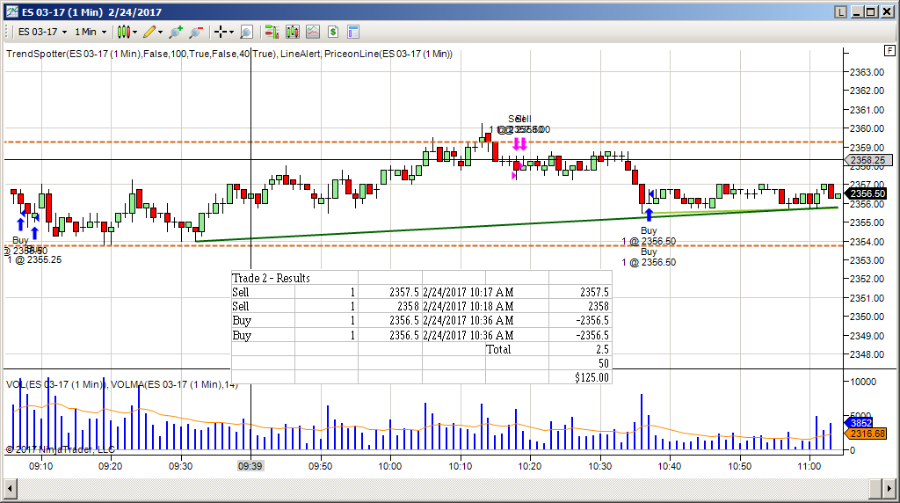Viewport: 900px width, 503px height.
Task: Click the zoom frame magnifier icon
Action: (x=246, y=33)
